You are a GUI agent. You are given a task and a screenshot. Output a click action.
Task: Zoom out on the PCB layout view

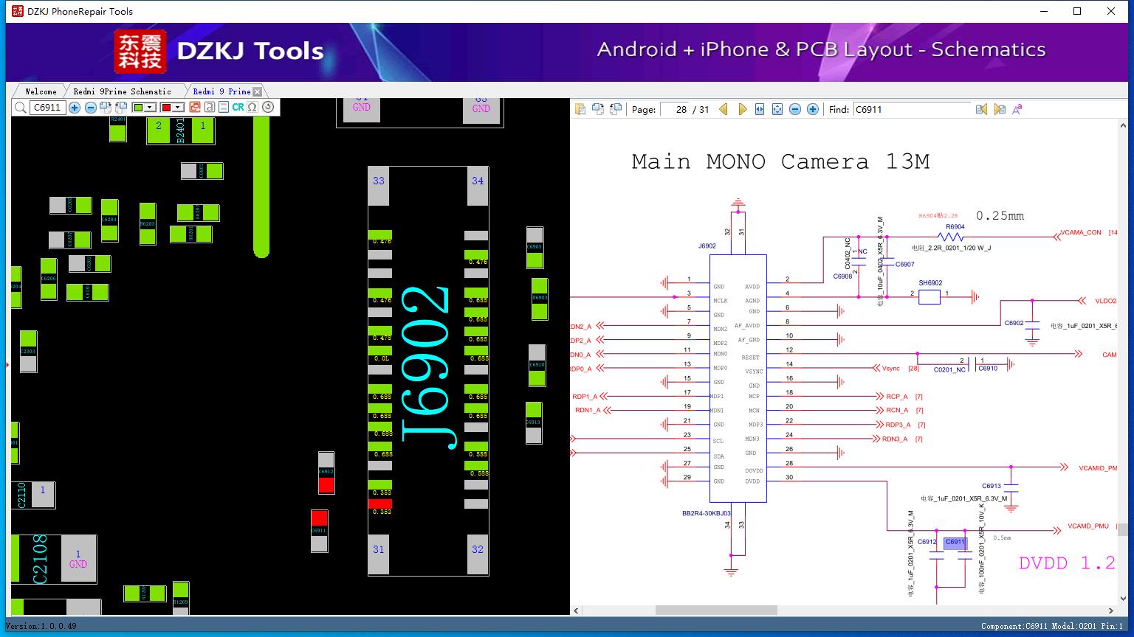(x=90, y=108)
